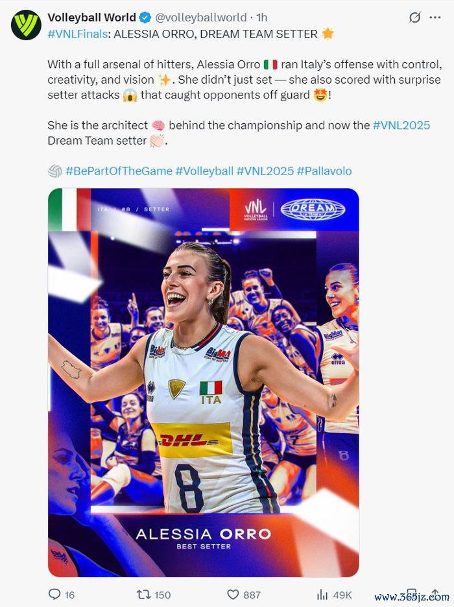Image resolution: width=454 pixels, height=607 pixels.
Task: View post analytics via the bar chart icon
Action: pyautogui.click(x=322, y=594)
